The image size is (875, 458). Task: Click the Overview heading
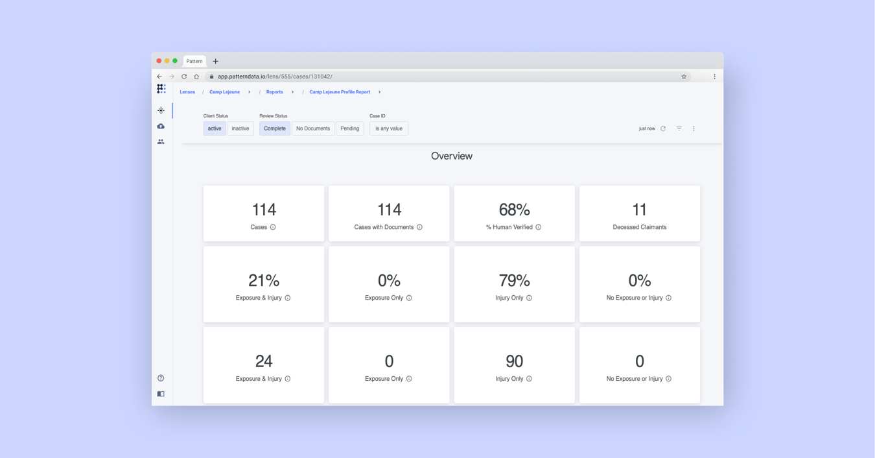(x=452, y=156)
